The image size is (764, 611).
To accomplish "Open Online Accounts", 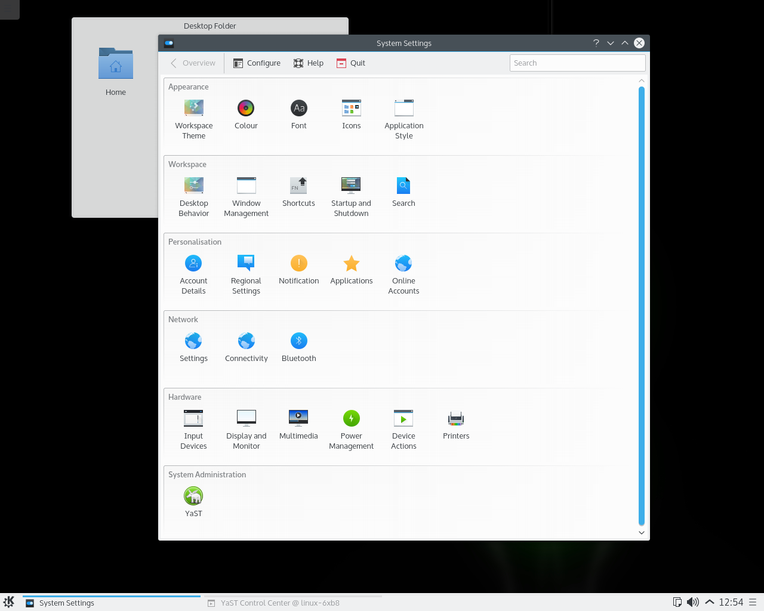I will click(x=404, y=274).
